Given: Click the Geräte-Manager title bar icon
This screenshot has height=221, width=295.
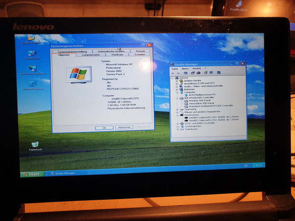Looking at the screenshot, I should 172,64.
